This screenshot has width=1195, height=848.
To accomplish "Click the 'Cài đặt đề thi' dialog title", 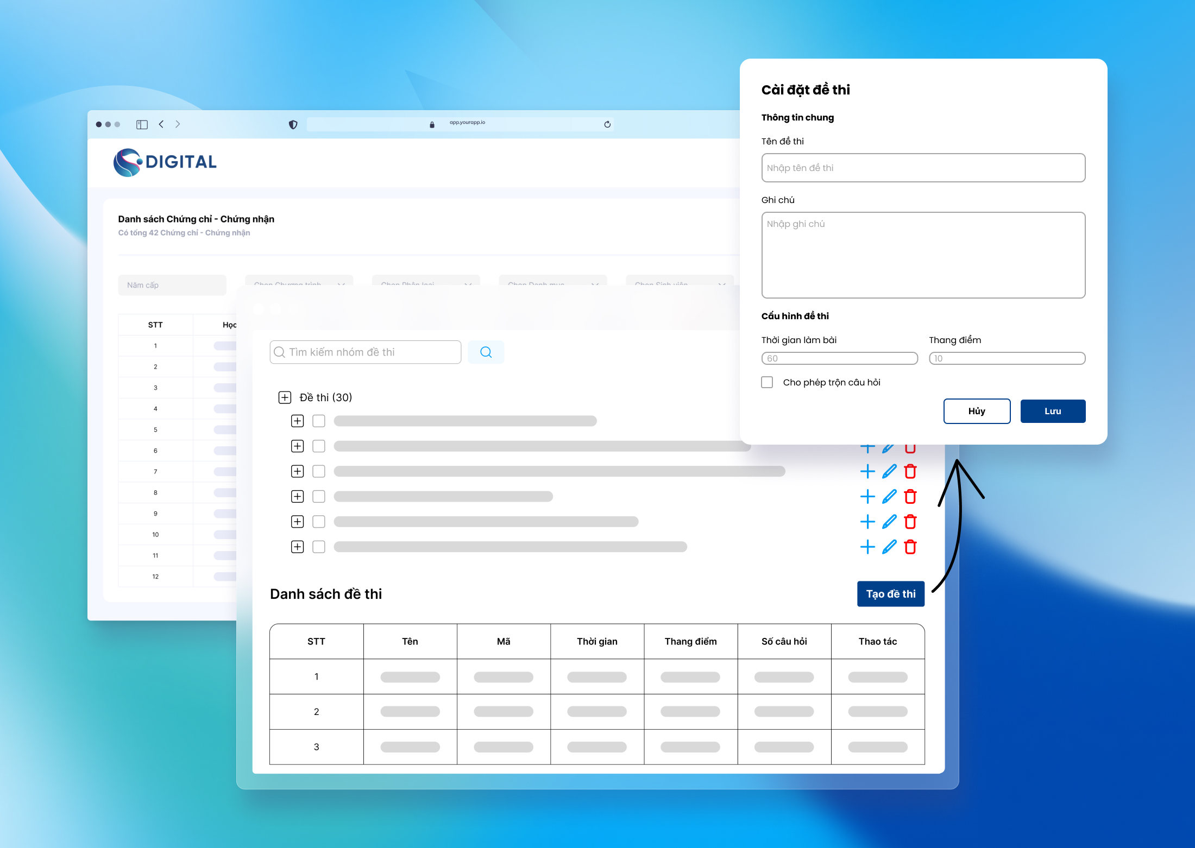I will click(x=806, y=90).
